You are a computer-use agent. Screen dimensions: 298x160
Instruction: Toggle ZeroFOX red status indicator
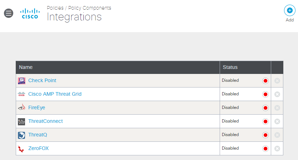pos(265,149)
